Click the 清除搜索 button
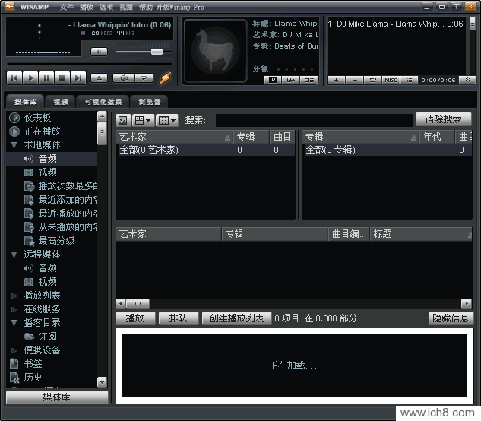Viewport: 481px width, 421px height. [443, 119]
